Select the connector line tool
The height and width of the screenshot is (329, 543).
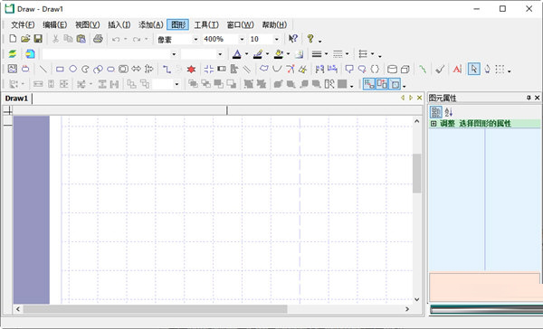pos(167,70)
